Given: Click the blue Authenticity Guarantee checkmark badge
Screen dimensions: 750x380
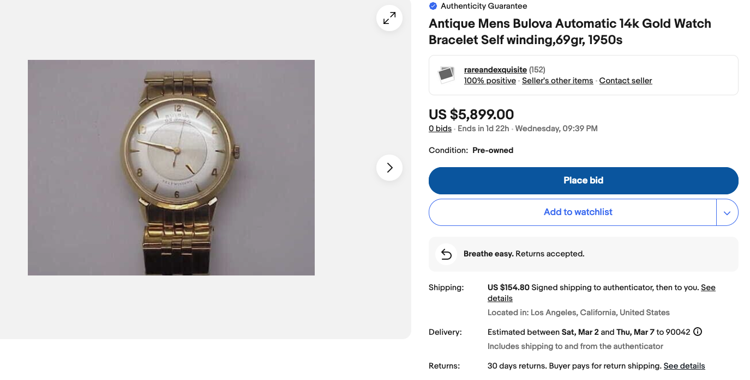Looking at the screenshot, I should tap(433, 6).
